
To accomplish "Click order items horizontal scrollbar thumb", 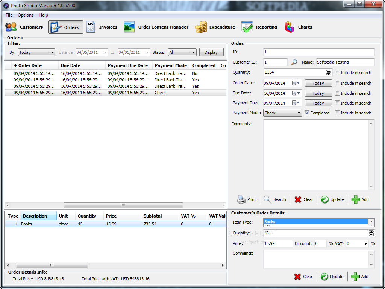I will click(x=52, y=265).
